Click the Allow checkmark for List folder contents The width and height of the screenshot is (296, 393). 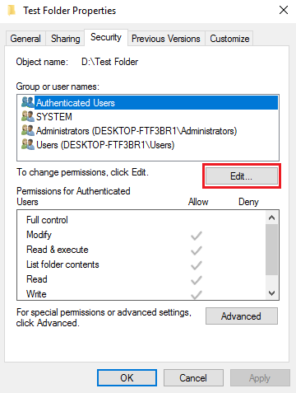tap(197, 265)
